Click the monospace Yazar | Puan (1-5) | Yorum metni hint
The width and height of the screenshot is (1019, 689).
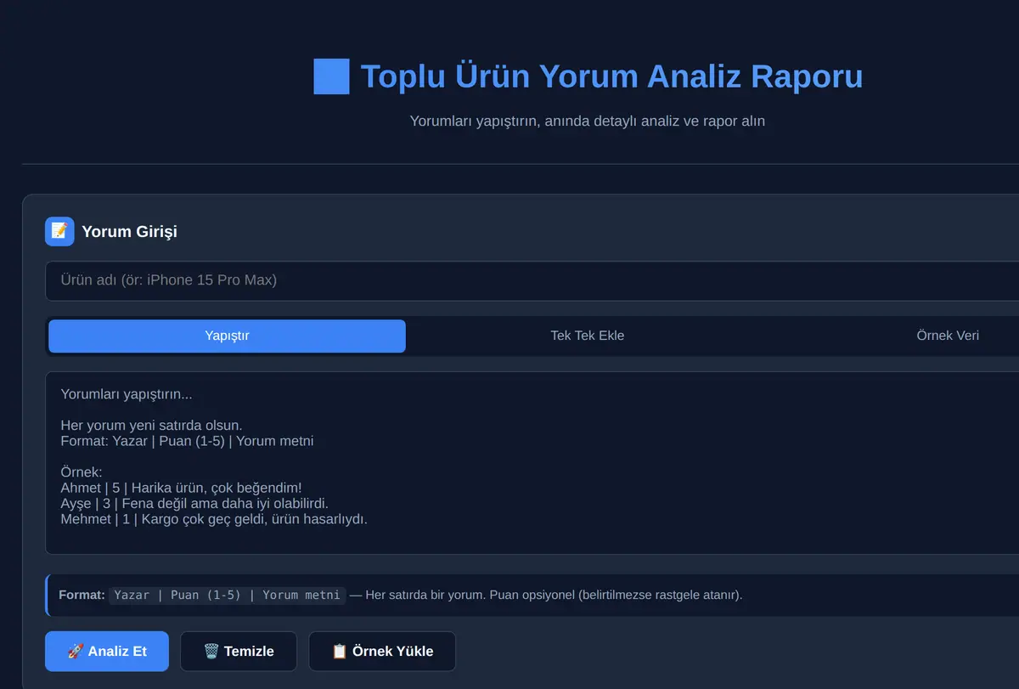[227, 595]
